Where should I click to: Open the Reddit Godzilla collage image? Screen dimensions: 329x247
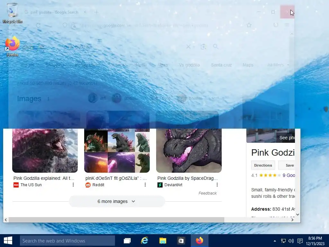(x=117, y=151)
